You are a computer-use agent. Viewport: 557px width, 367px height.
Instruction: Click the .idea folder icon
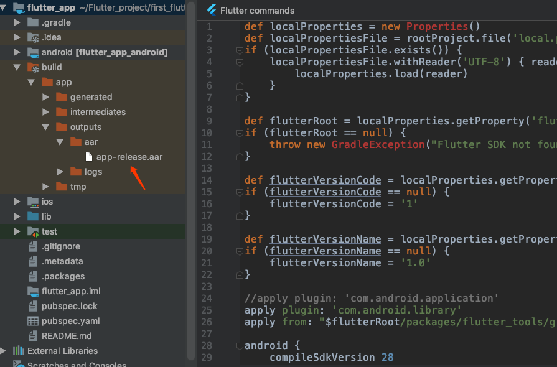click(33, 37)
